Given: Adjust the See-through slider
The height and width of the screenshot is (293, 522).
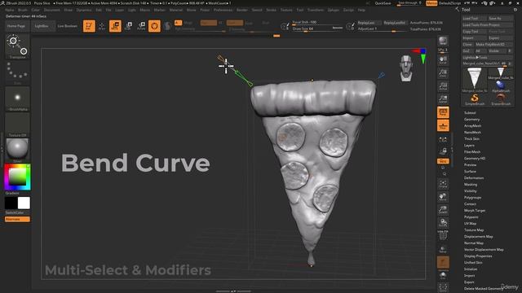Looking at the screenshot, I should 409,3.
